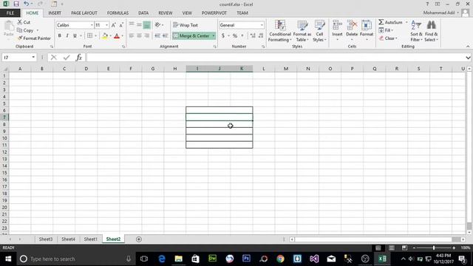Apply Comma Style format
This screenshot has height=266, width=473.
click(x=242, y=35)
